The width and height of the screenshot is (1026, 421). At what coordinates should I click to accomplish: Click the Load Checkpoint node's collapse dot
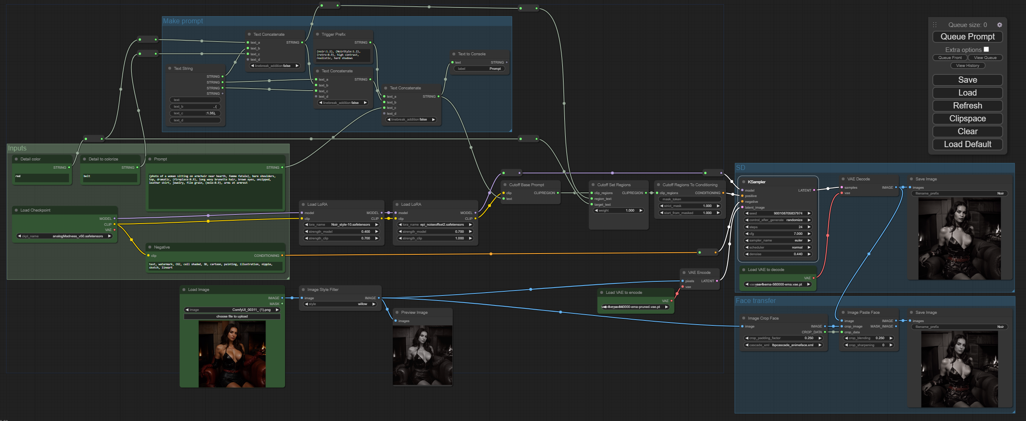click(16, 210)
